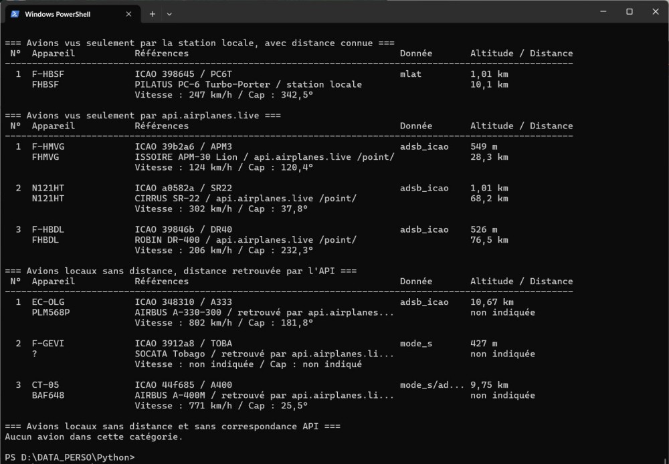Click the CT-05 aircraft registration
The height and width of the screenshot is (464, 669).
tap(45, 384)
